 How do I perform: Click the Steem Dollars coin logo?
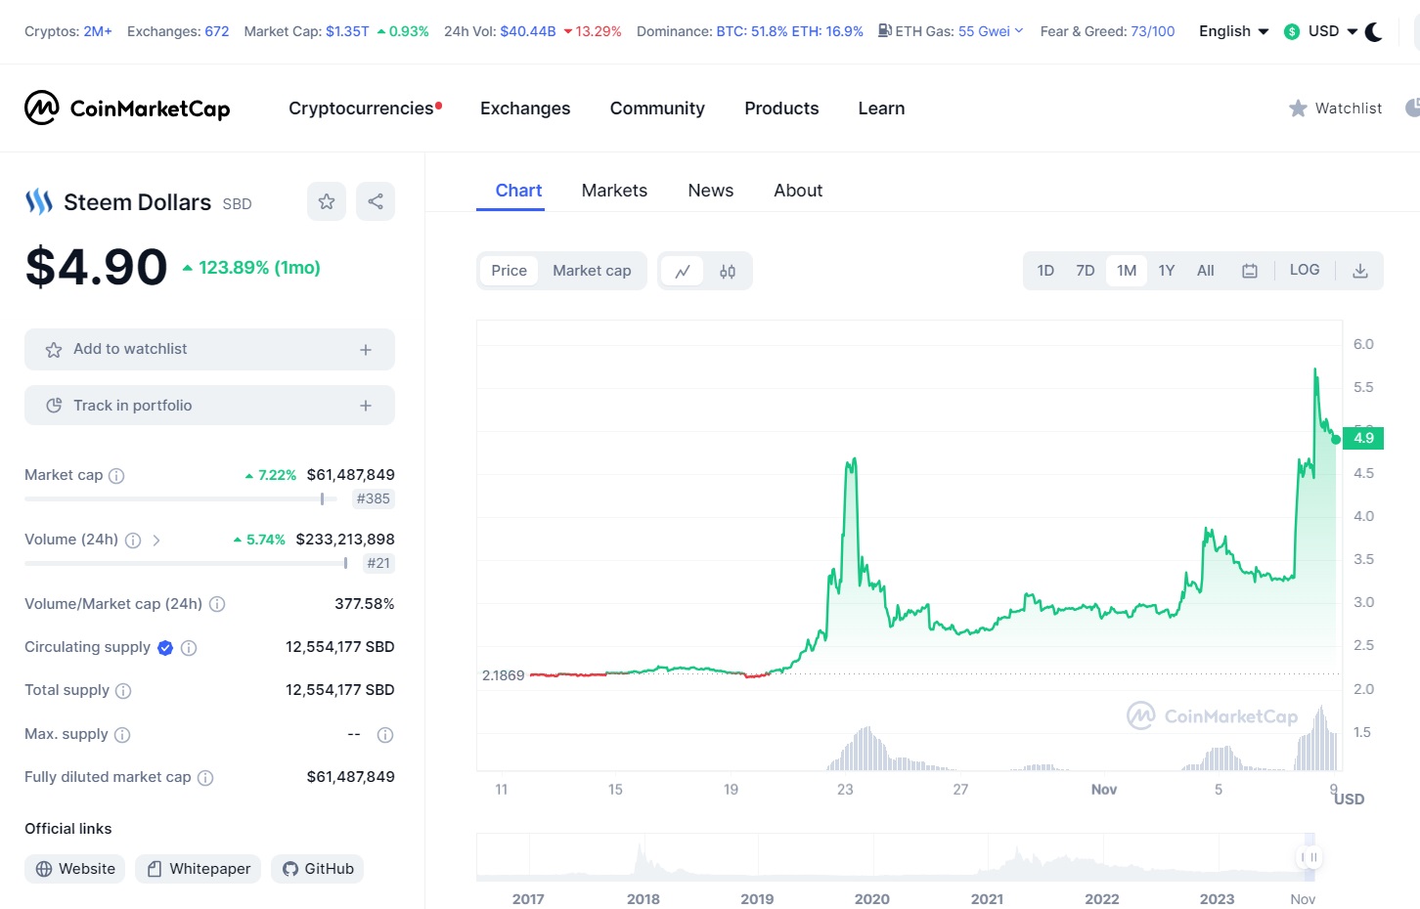pyautogui.click(x=39, y=201)
